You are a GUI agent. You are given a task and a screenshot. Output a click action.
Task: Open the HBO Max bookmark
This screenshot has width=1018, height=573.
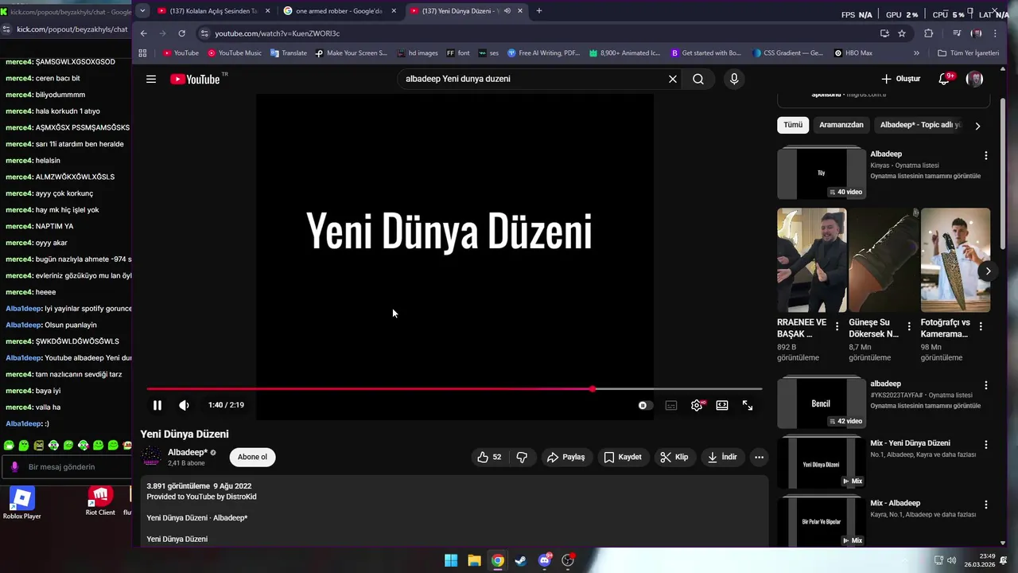(x=853, y=53)
